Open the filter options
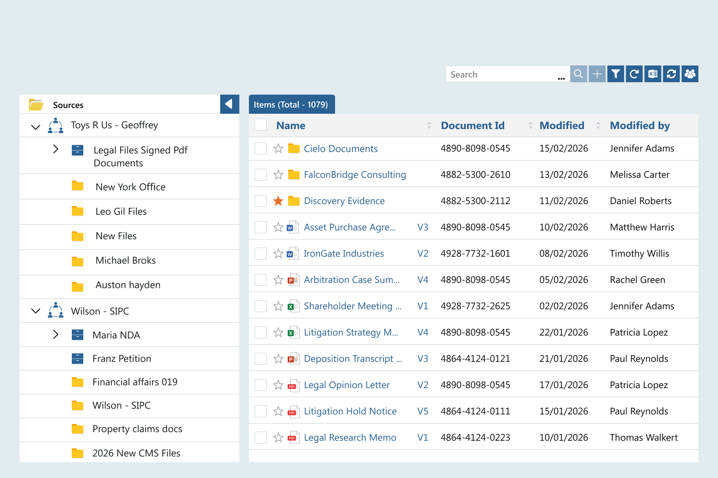The width and height of the screenshot is (718, 478). point(616,74)
